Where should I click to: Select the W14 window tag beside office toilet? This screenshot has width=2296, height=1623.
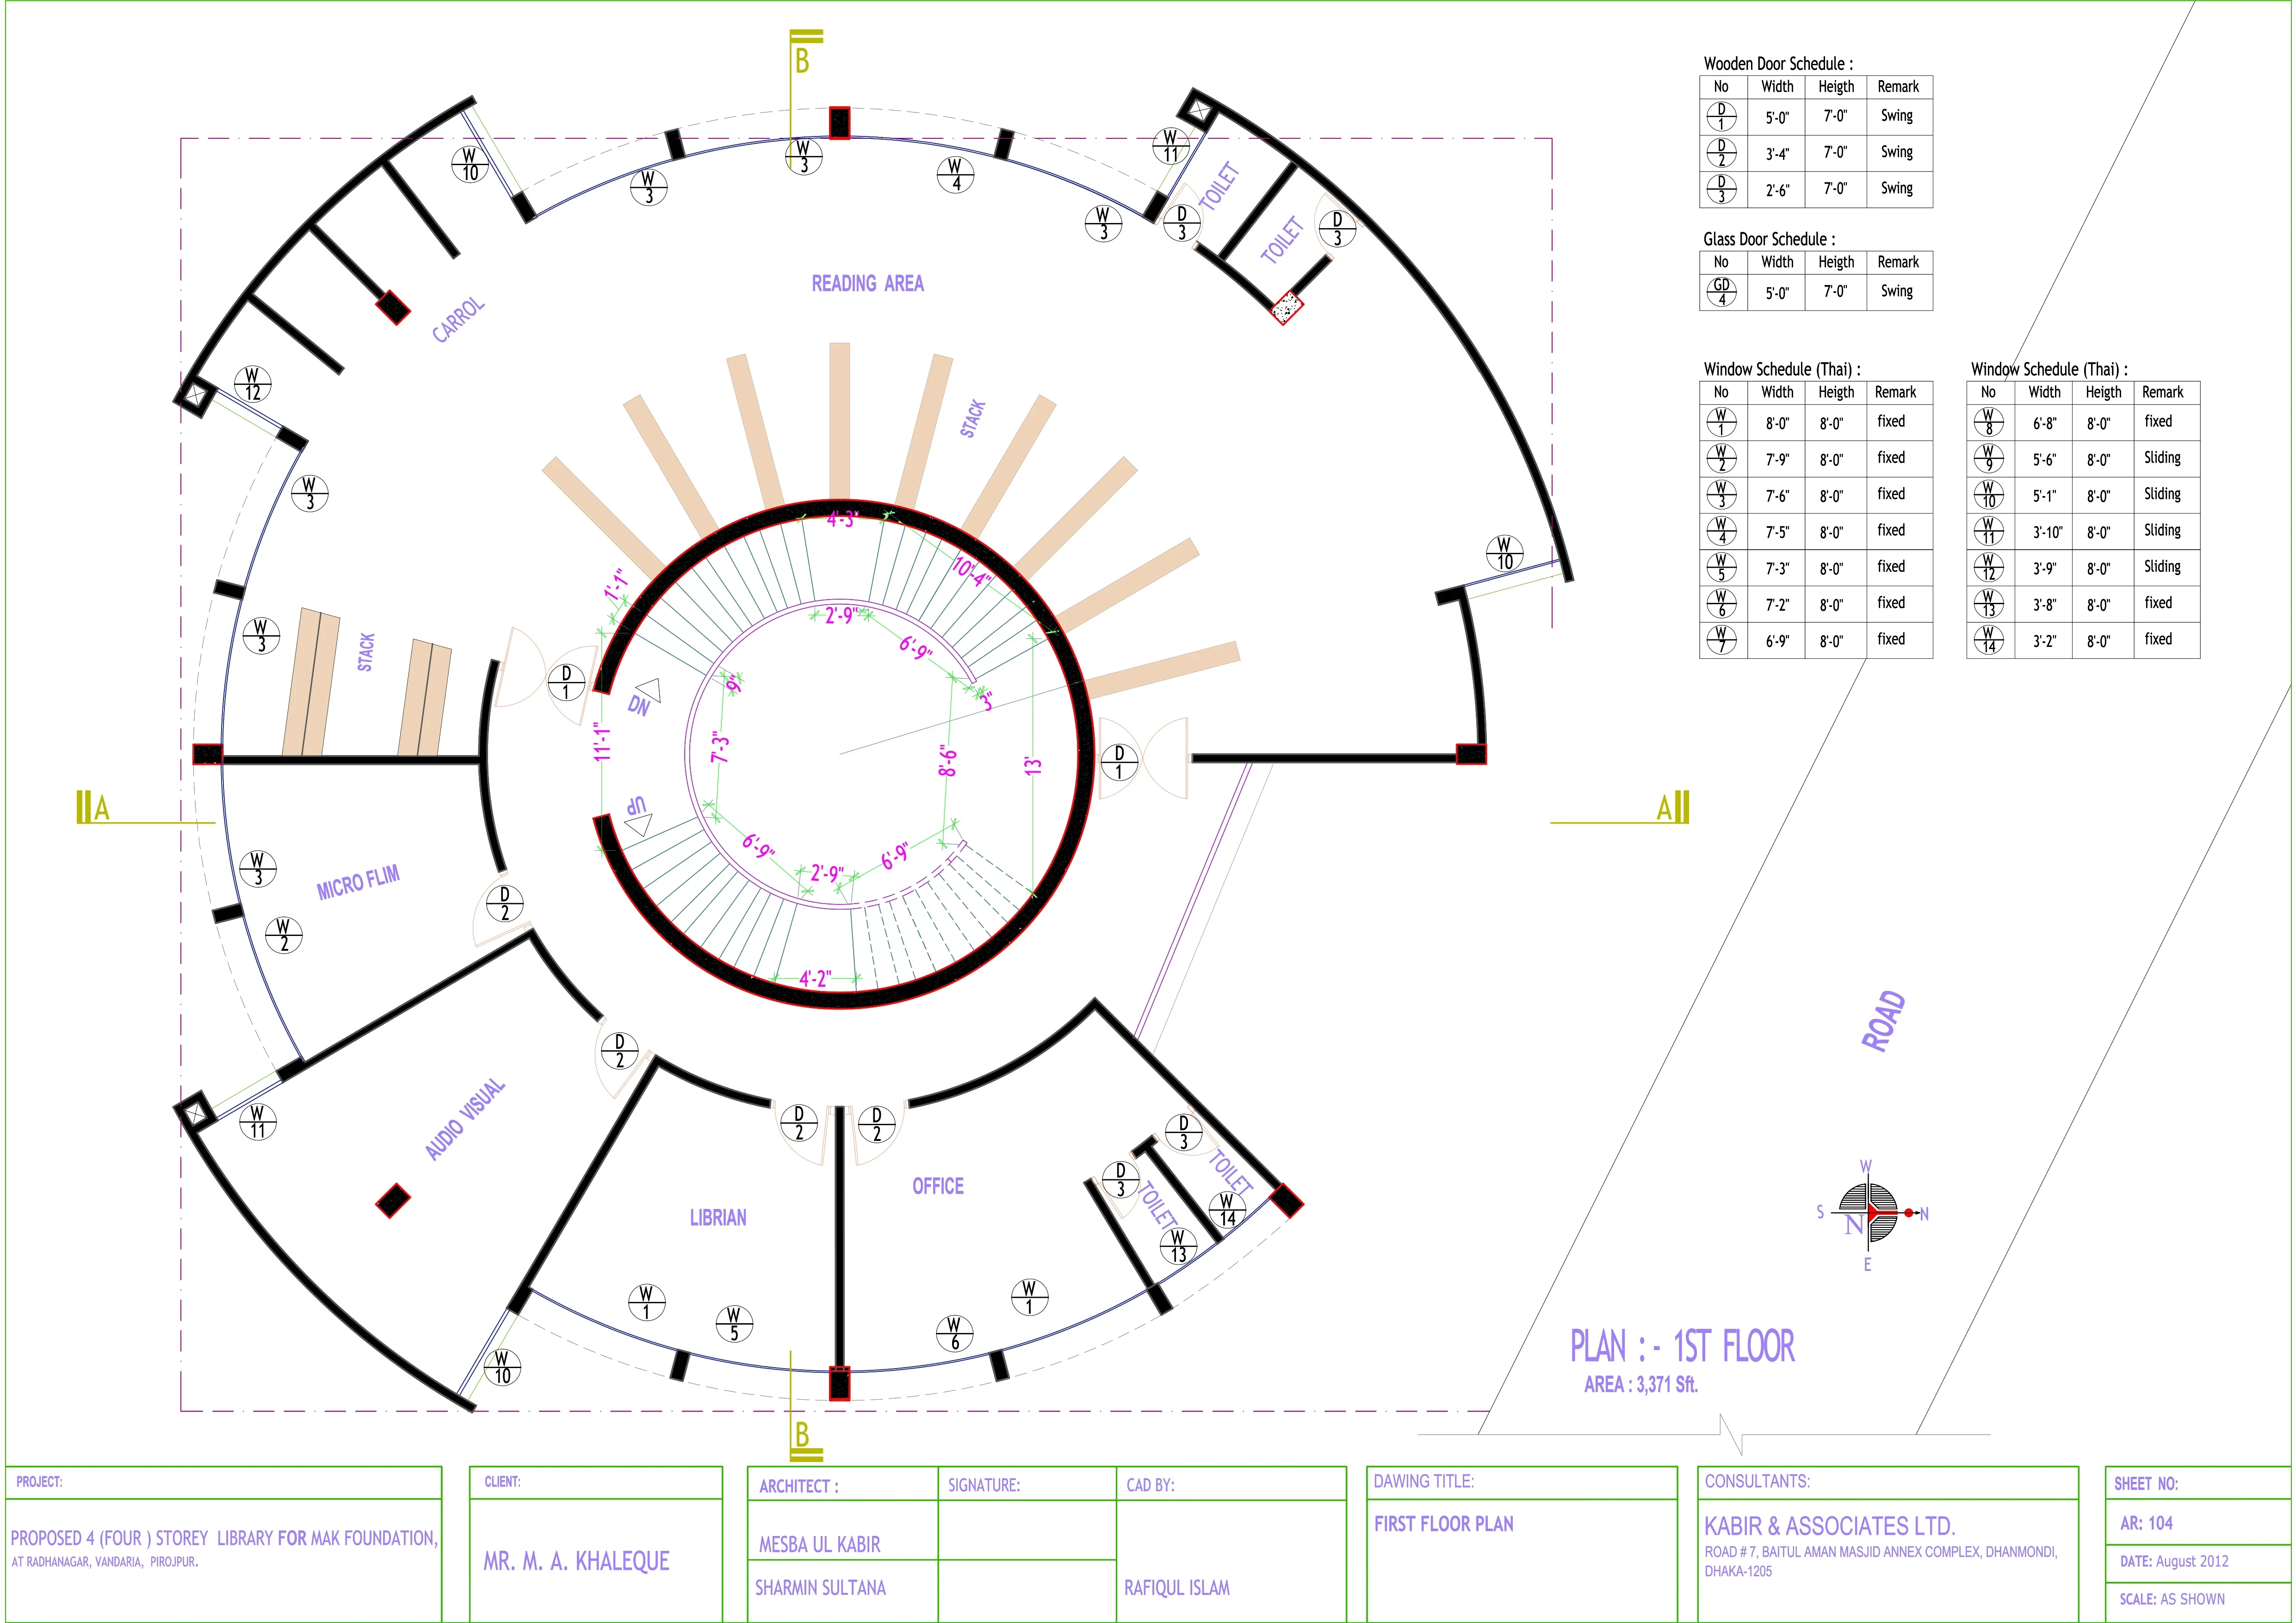[x=1227, y=1210]
